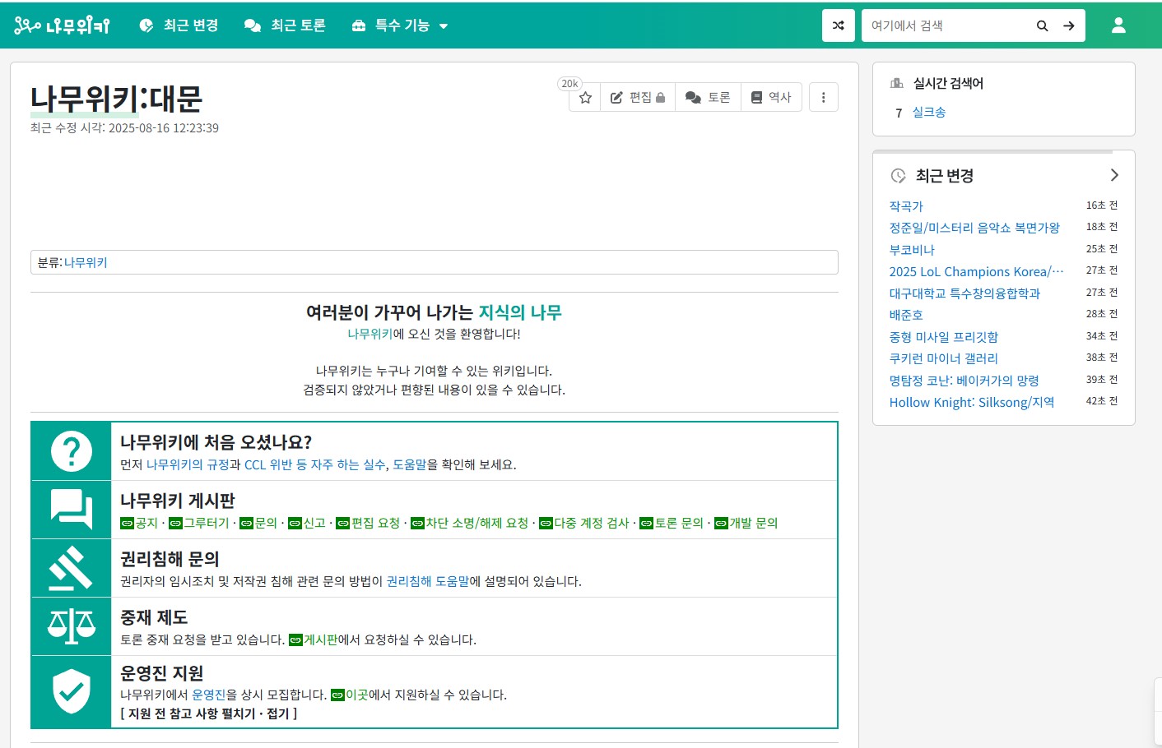Open the 다중 계정 검사 link
1162x748 pixels.
pyautogui.click(x=584, y=523)
